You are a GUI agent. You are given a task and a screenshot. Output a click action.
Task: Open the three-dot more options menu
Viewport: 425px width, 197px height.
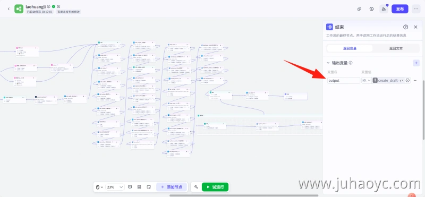click(x=416, y=9)
